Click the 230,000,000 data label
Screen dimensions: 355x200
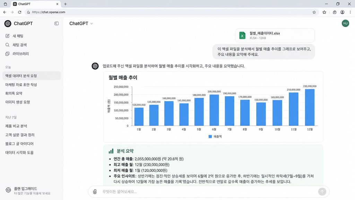pos(310,86)
